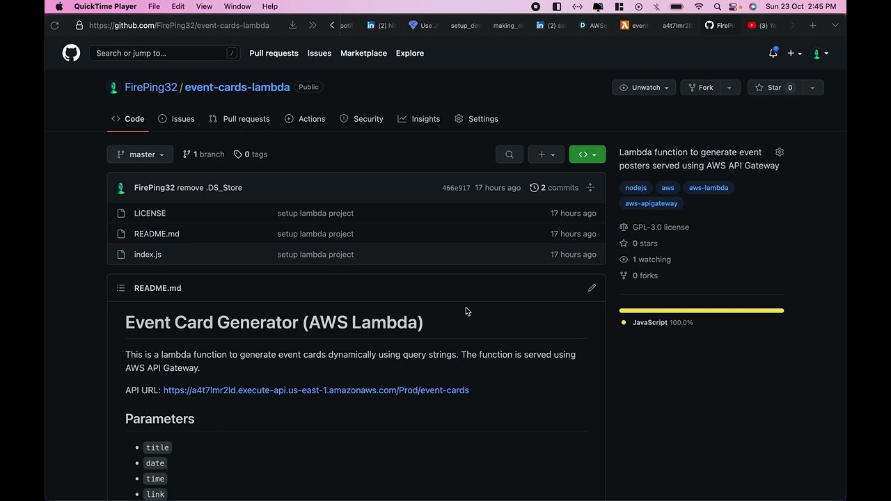The height and width of the screenshot is (501, 891).
Task: Open the 1 branch link
Action: click(203, 154)
